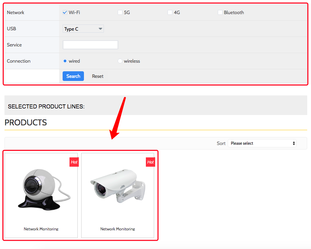Image resolution: width=311 pixels, height=249 pixels.
Task: Expand the USB Type C dropdown
Action: pyautogui.click(x=83, y=29)
